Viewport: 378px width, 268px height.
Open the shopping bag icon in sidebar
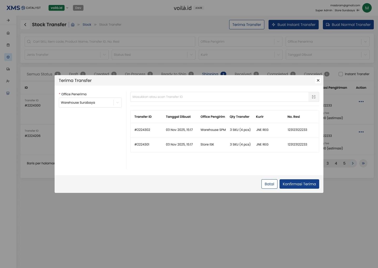pyautogui.click(x=8, y=45)
